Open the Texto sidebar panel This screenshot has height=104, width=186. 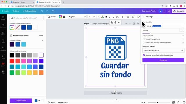point(3,41)
